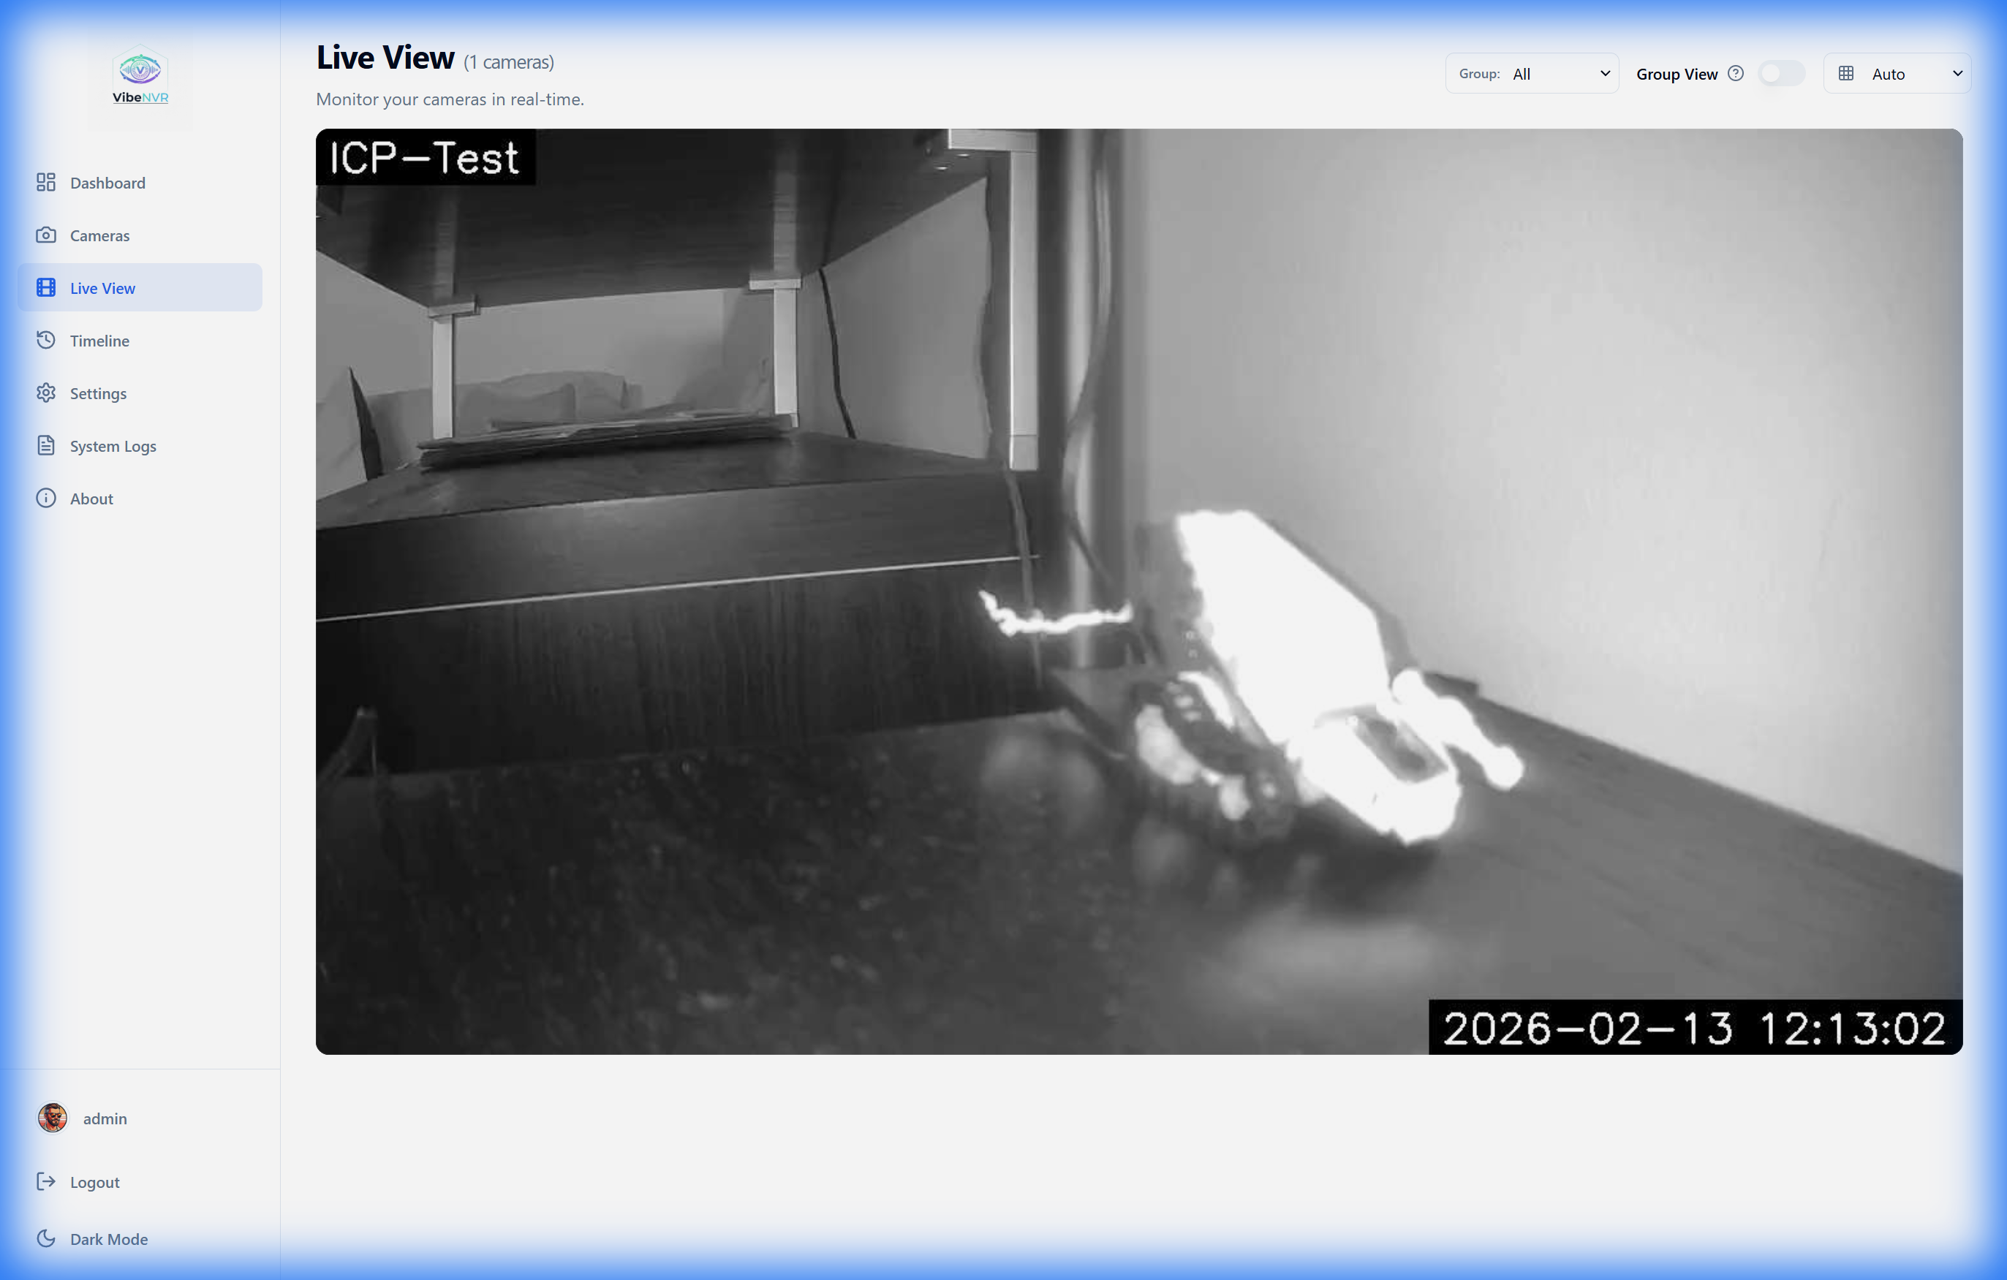The image size is (2007, 1280).
Task: Click the admin profile avatar
Action: pos(52,1118)
